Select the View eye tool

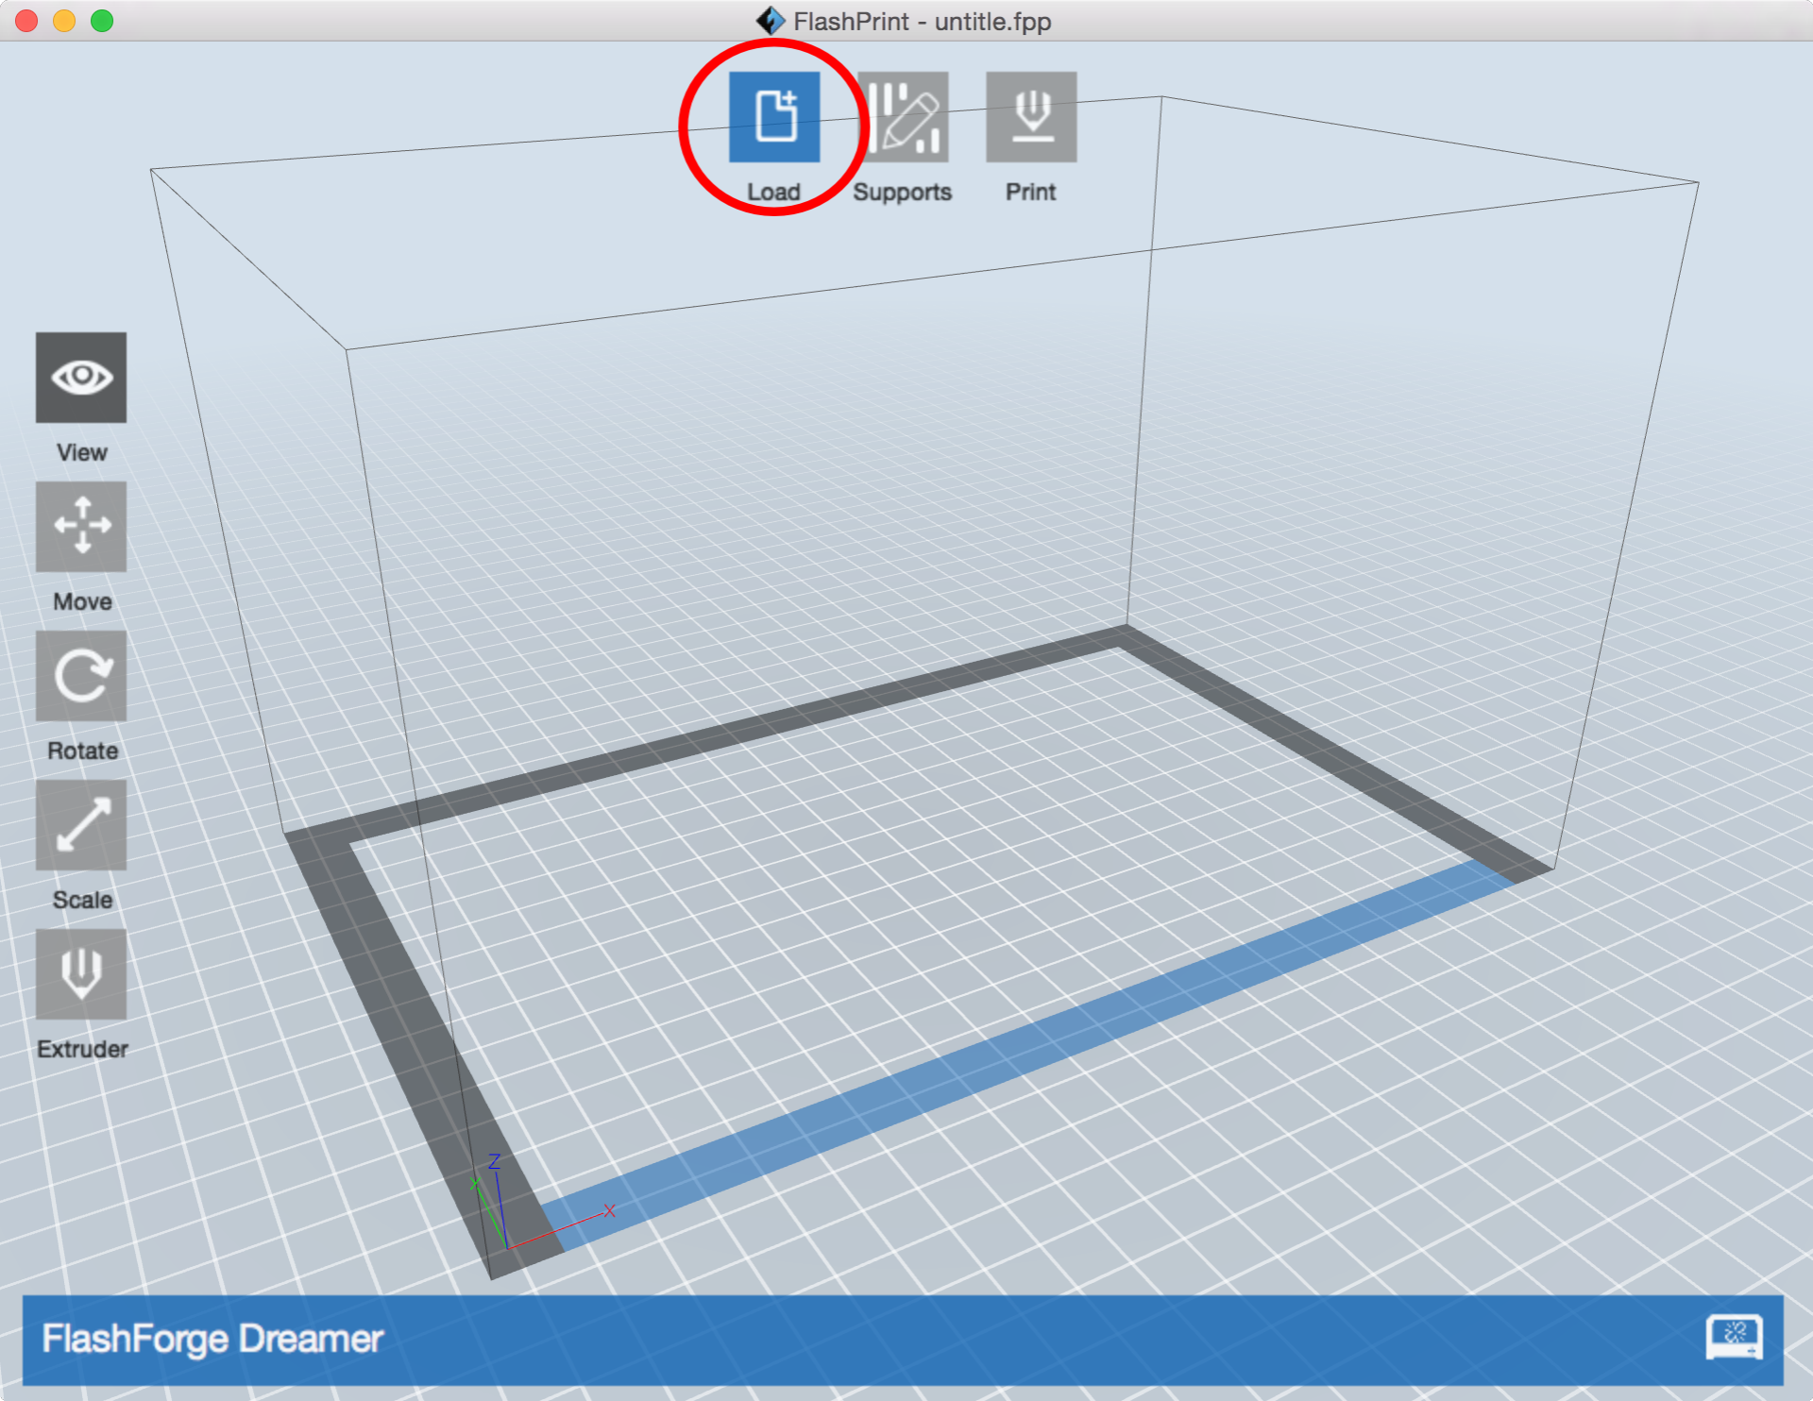(x=81, y=378)
